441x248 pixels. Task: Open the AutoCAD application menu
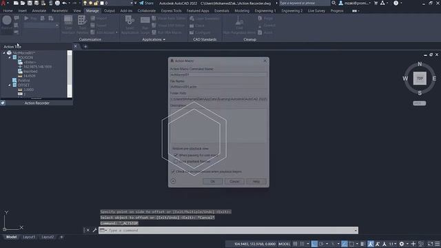(x=3, y=3)
